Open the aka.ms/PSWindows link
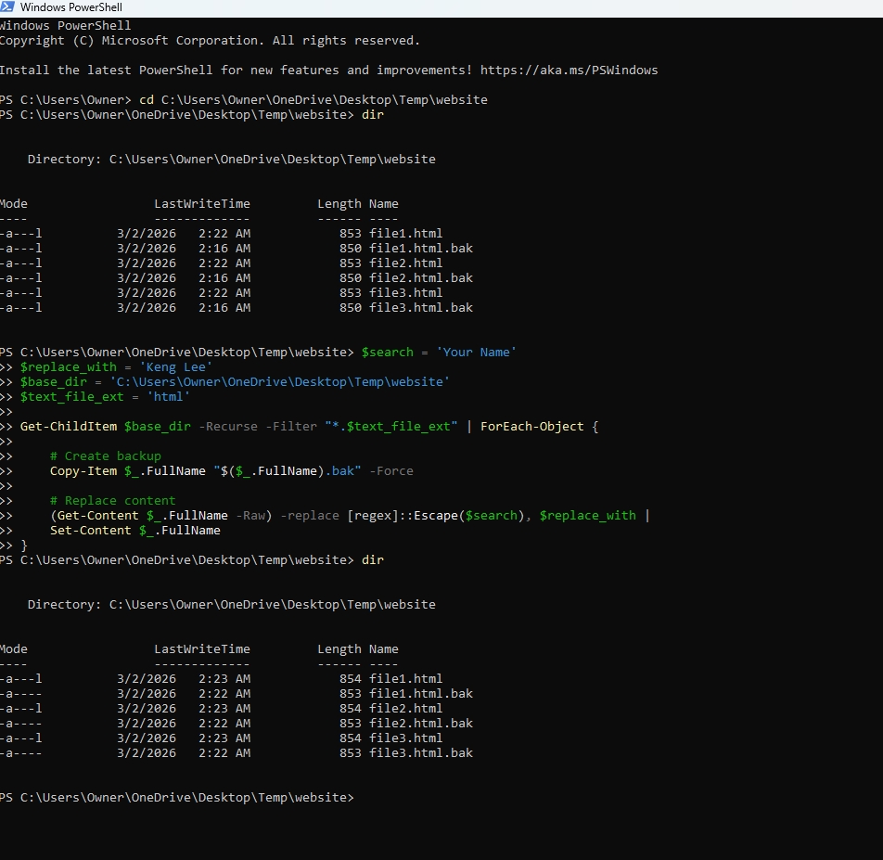 tap(569, 71)
